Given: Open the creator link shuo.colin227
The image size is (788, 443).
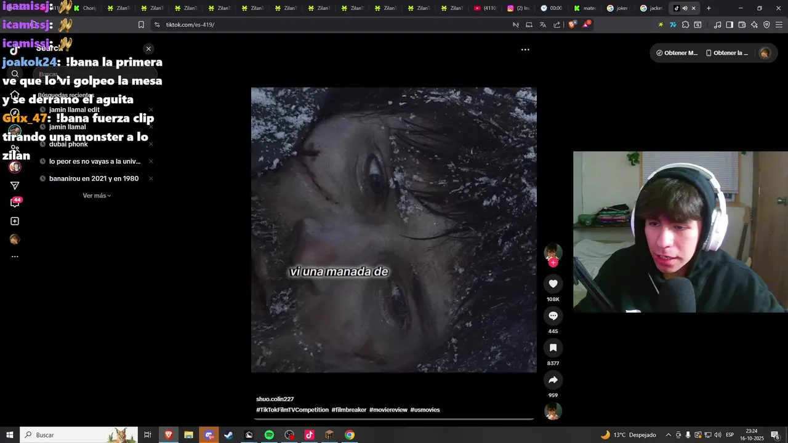Looking at the screenshot, I should point(275,399).
